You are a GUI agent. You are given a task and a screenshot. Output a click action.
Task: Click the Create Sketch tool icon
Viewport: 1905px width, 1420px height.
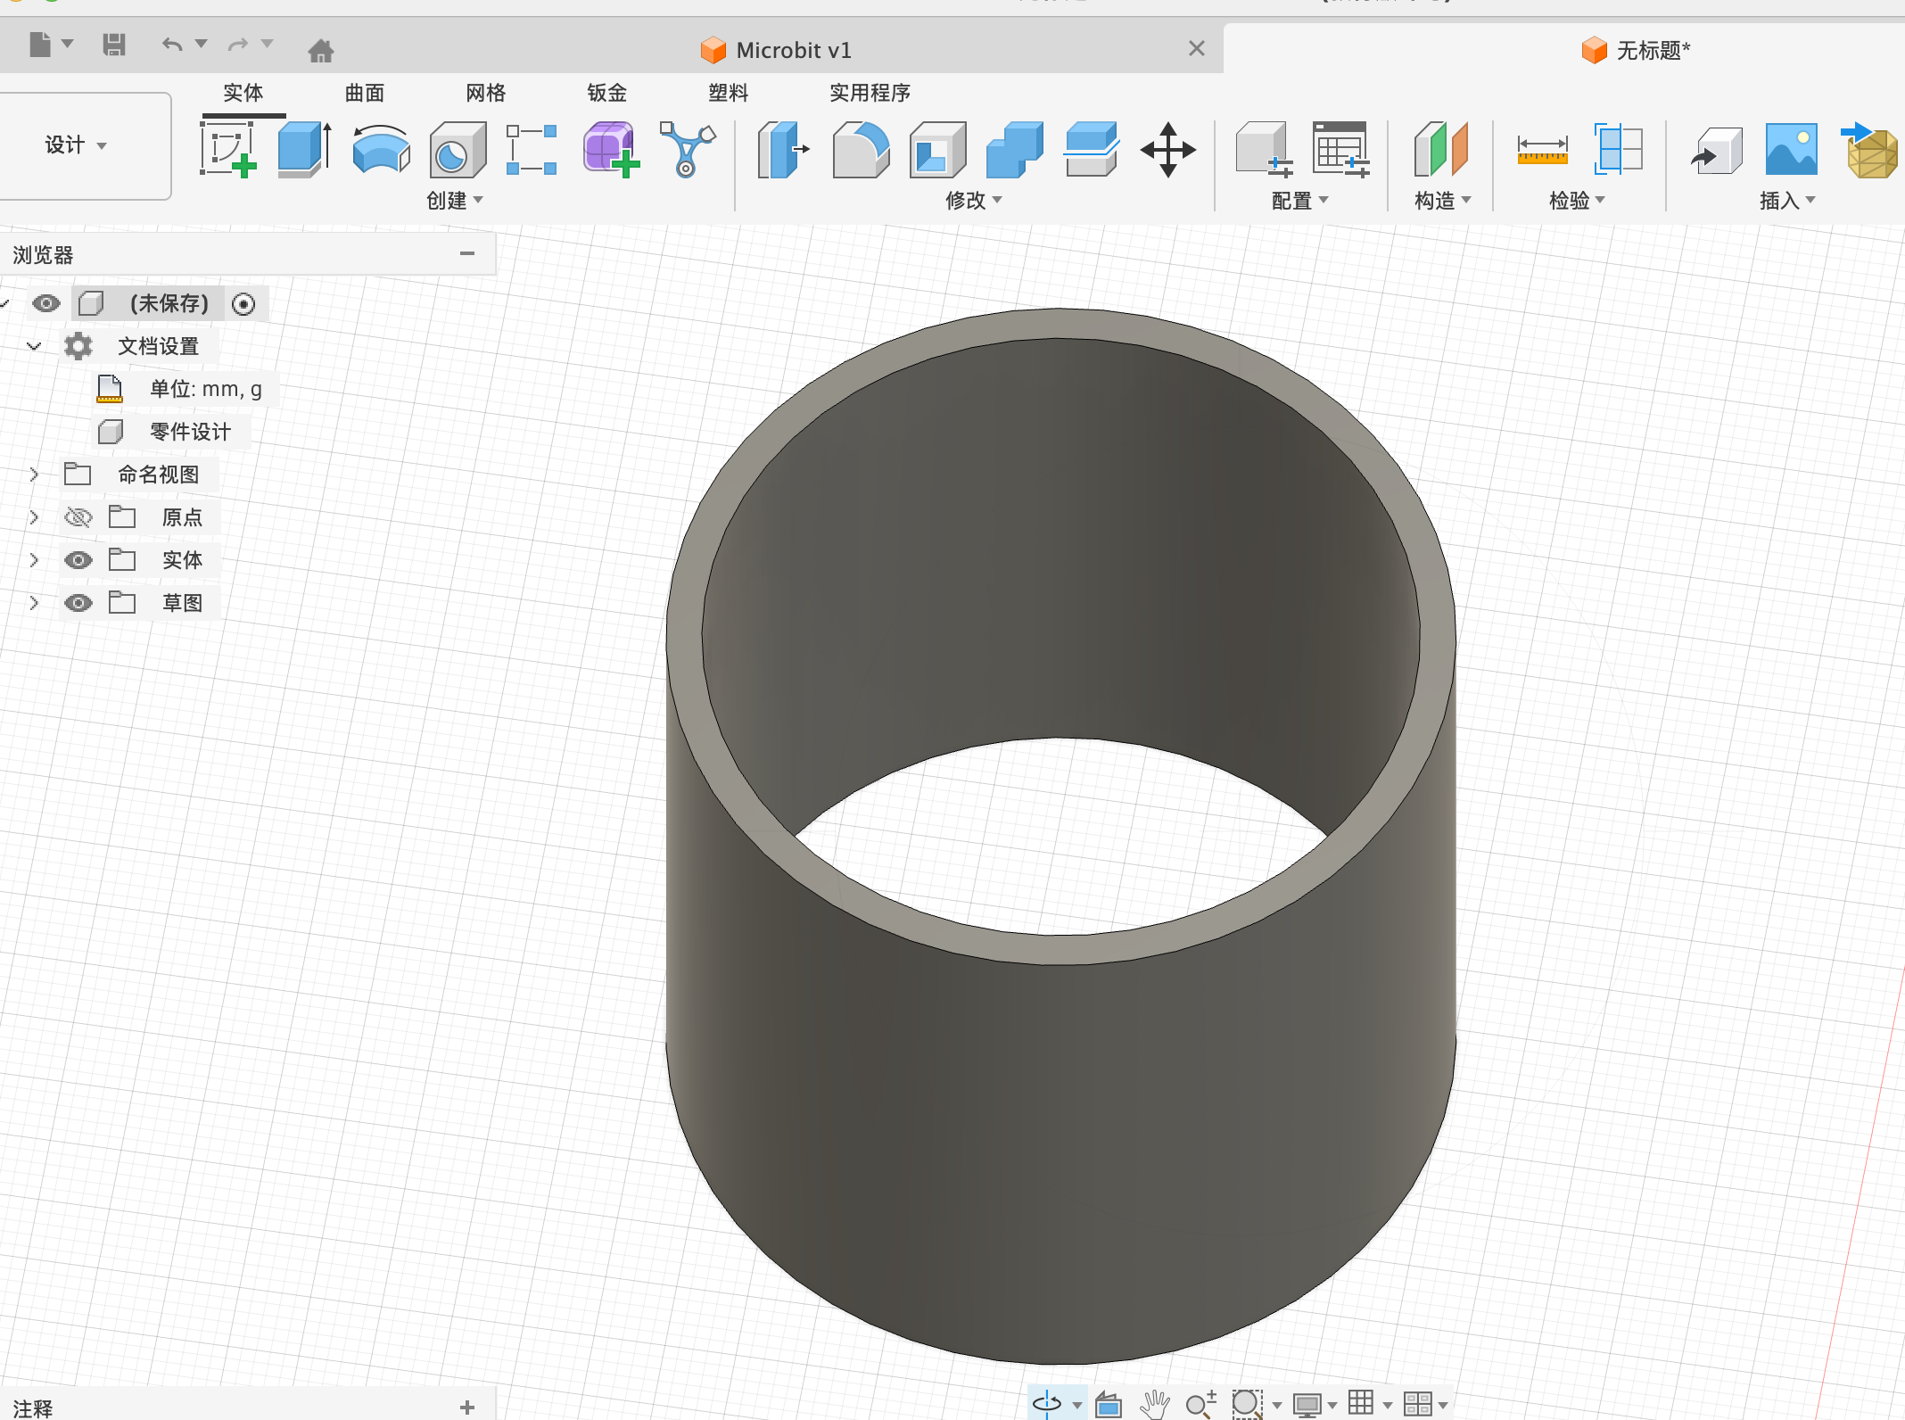(228, 150)
